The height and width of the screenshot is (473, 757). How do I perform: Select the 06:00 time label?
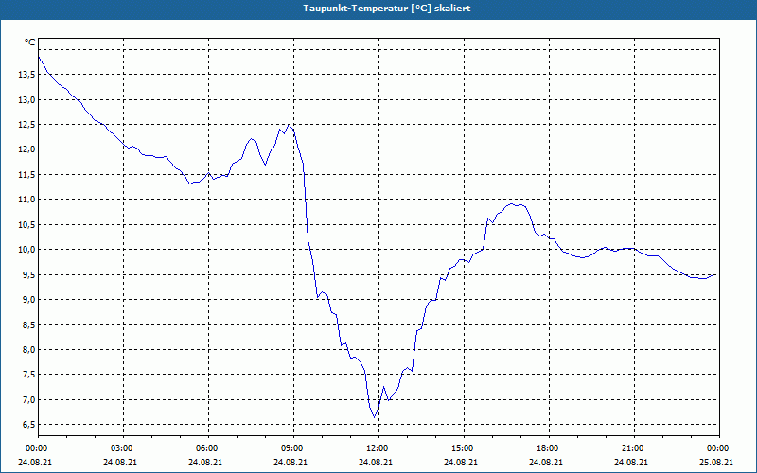205,448
